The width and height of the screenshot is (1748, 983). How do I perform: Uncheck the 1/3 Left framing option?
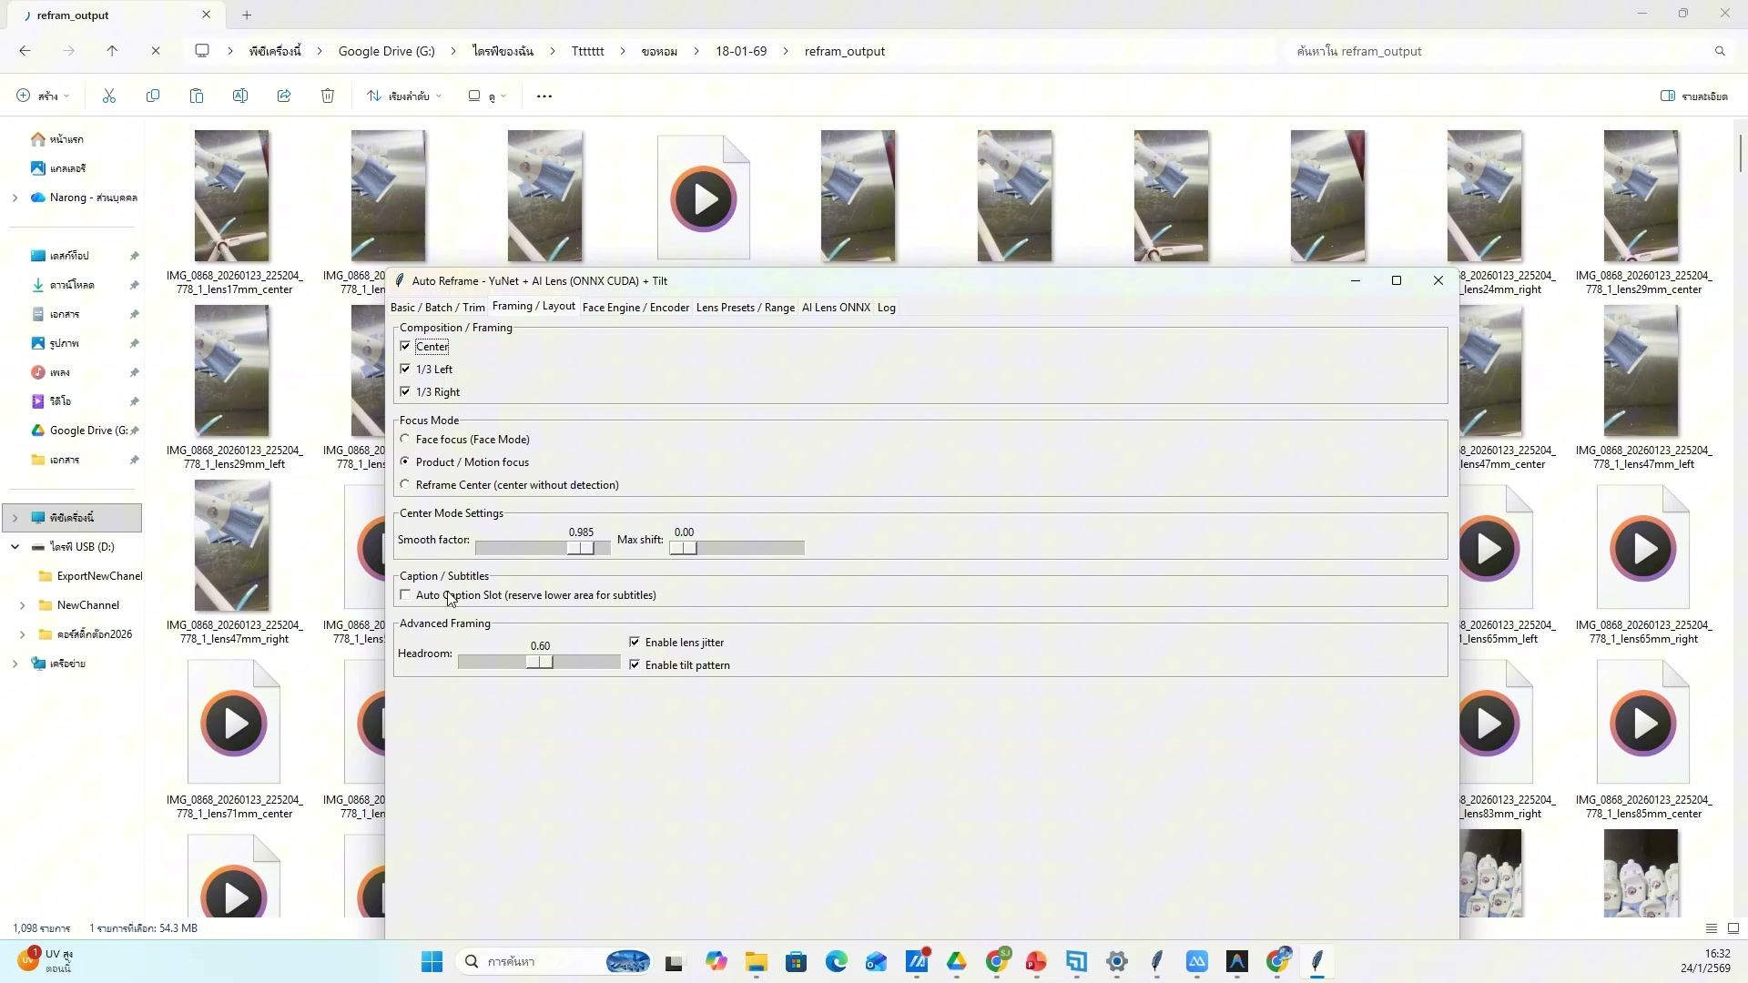(405, 370)
